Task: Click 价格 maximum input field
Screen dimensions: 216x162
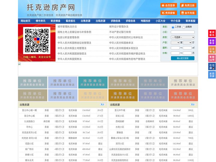Action: 187,53
